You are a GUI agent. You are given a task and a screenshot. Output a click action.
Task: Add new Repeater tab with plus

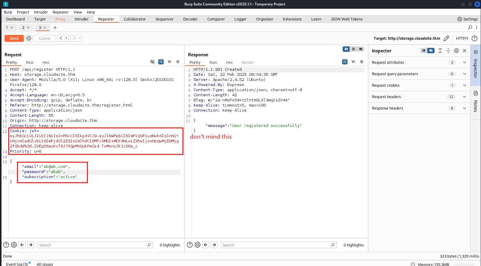[x=55, y=27]
